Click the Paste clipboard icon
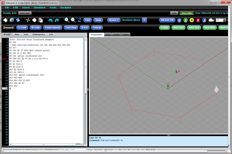This screenshot has height=154, width=232. point(41,20)
